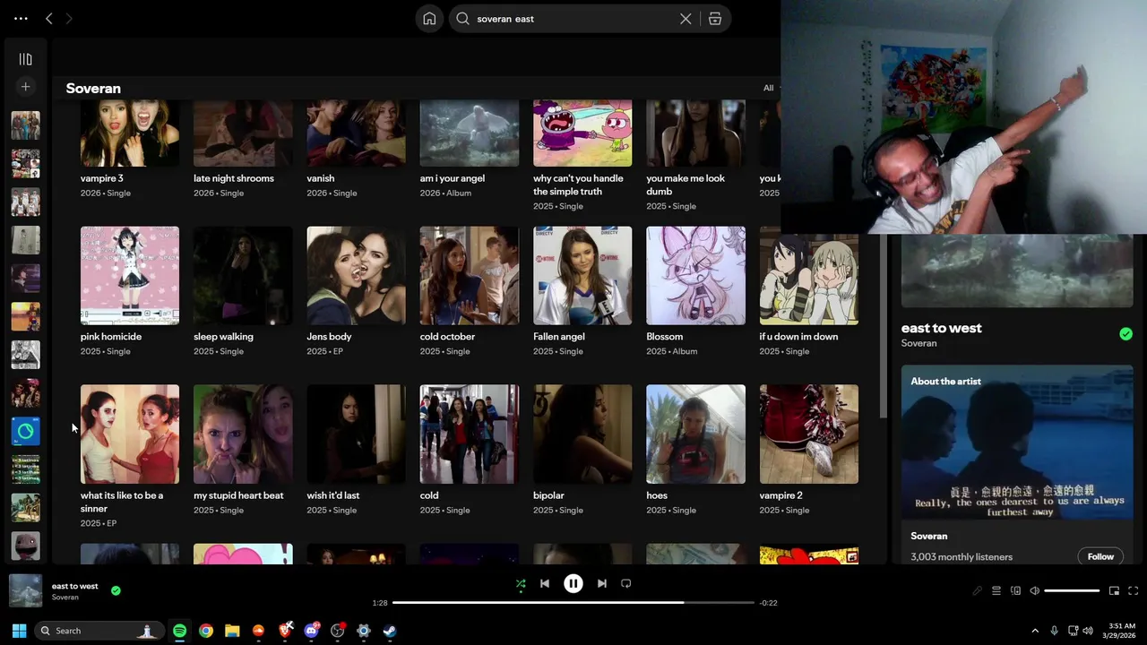
Task: Open Your Library from the sidebar
Action: (x=25, y=59)
